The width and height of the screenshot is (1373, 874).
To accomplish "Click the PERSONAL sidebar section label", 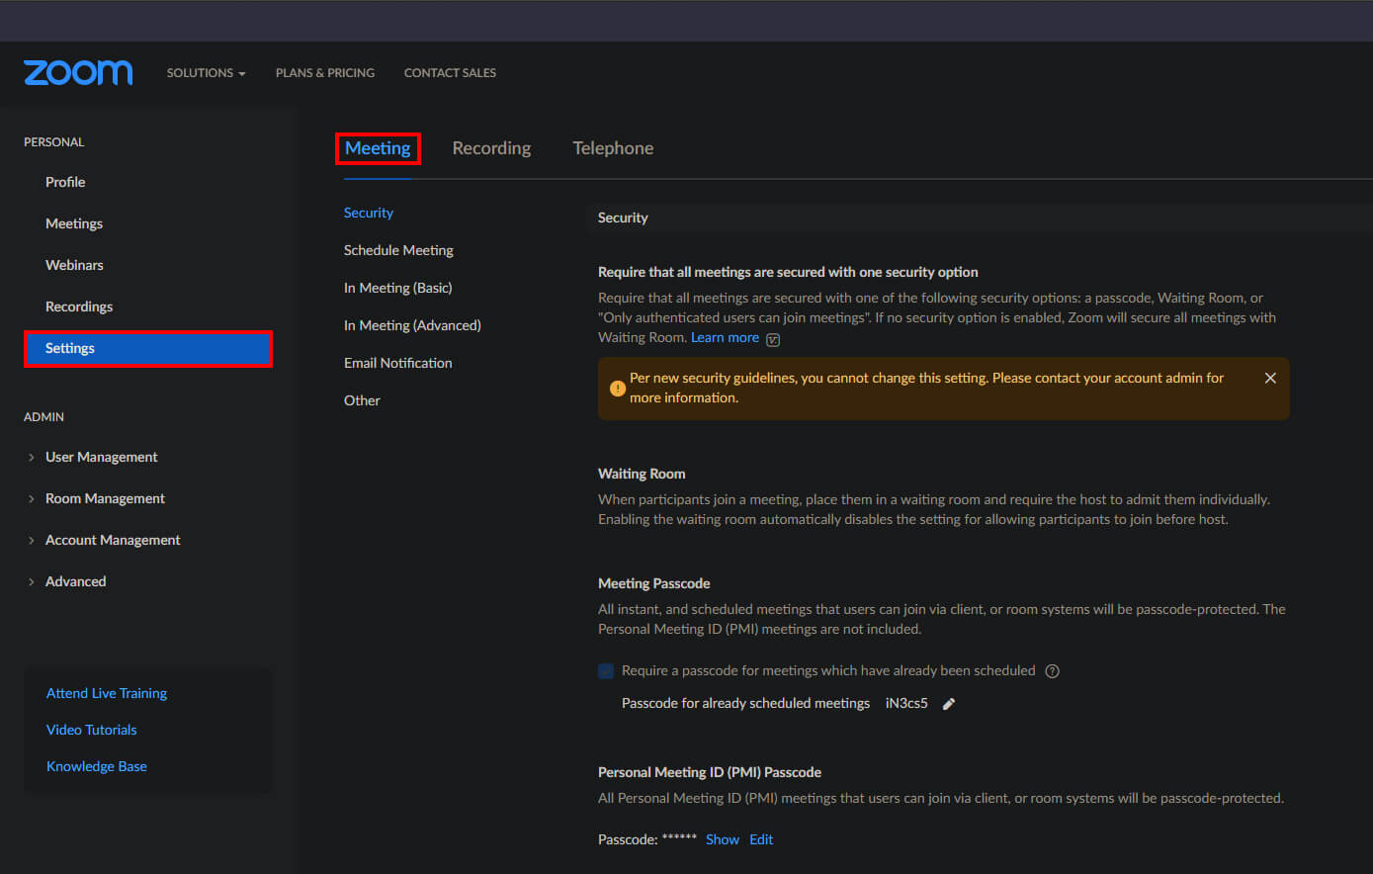I will tap(54, 142).
